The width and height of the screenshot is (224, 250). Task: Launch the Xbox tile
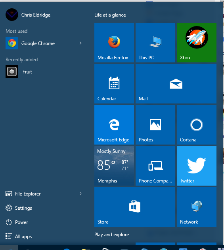(197, 43)
